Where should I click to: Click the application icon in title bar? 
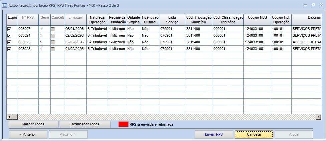coord(4,5)
